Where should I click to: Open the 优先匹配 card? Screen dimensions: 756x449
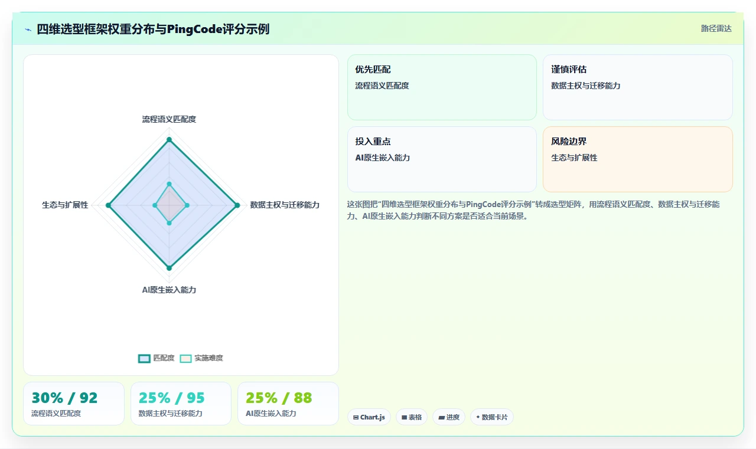[442, 87]
